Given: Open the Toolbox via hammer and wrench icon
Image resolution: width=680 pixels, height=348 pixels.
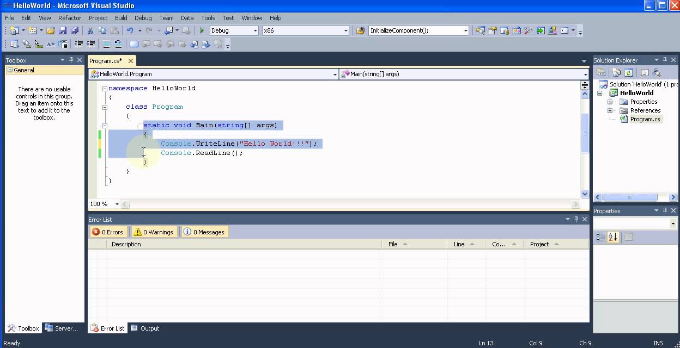Looking at the screenshot, I should [528, 30].
